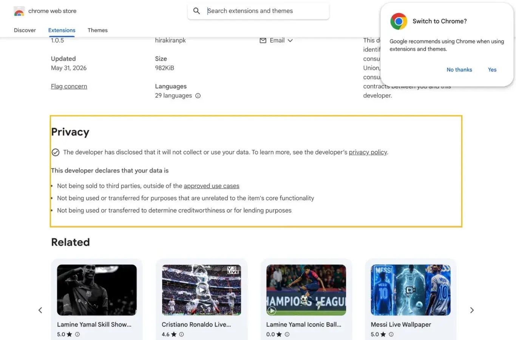The width and height of the screenshot is (516, 340).
Task: Click the size value 982KiB
Action: click(x=165, y=68)
